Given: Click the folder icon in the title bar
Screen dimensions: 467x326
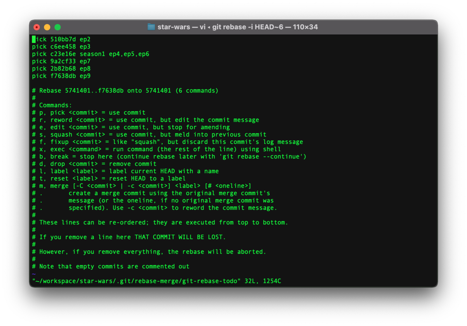Looking at the screenshot, I should (x=151, y=27).
